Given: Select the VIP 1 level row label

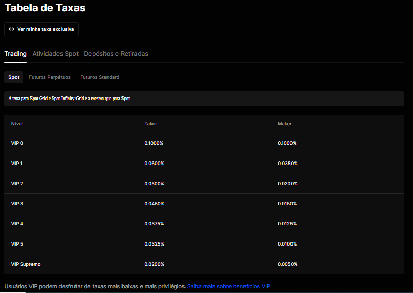Looking at the screenshot, I should [x=17, y=164].
